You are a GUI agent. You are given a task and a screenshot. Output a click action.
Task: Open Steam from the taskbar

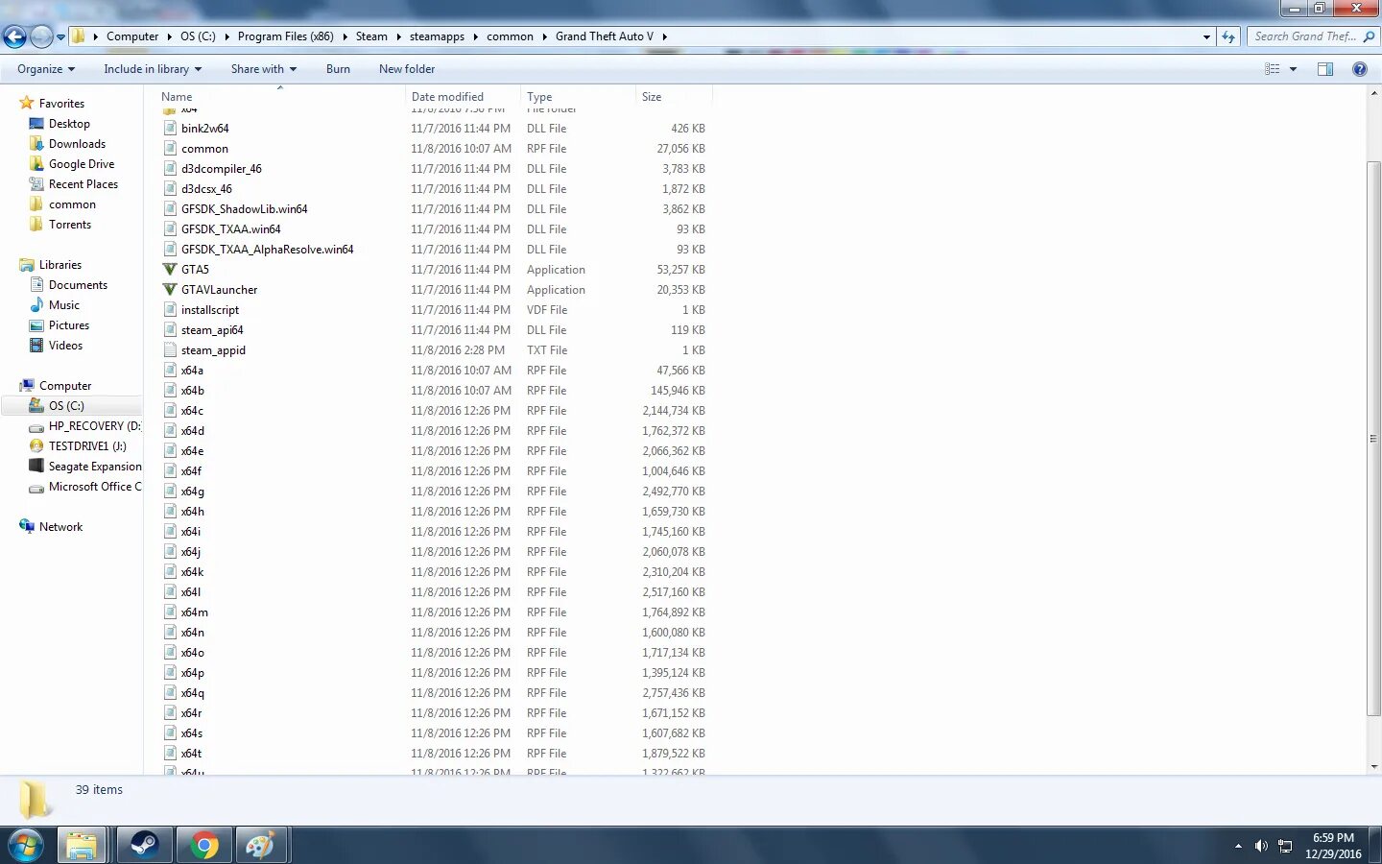click(145, 846)
